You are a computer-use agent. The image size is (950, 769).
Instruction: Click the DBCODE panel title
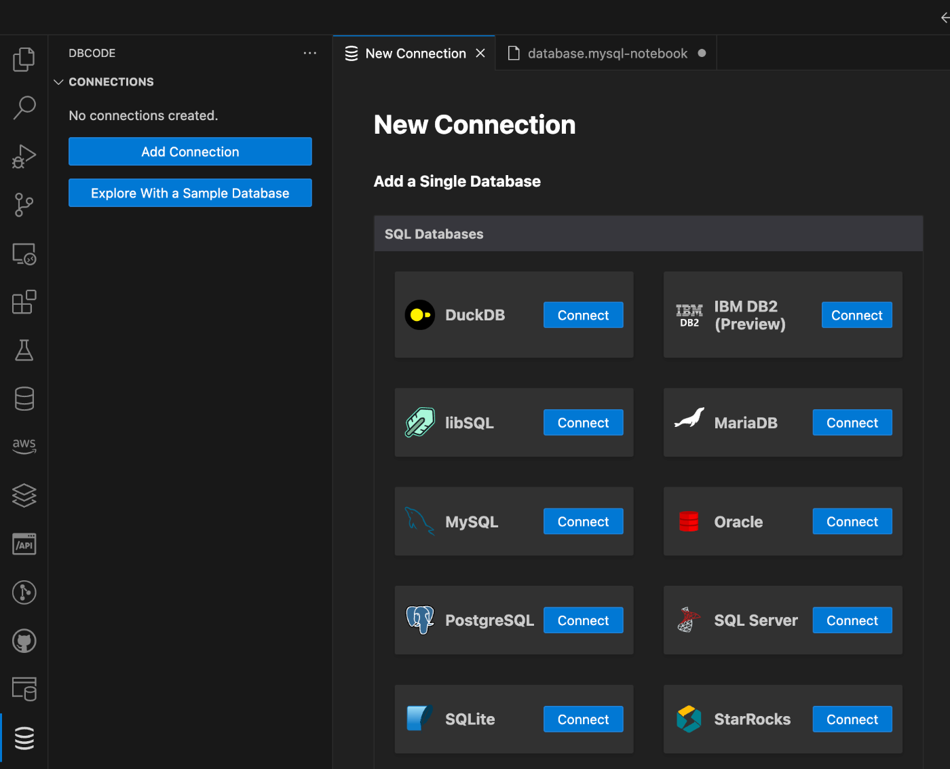tap(92, 53)
